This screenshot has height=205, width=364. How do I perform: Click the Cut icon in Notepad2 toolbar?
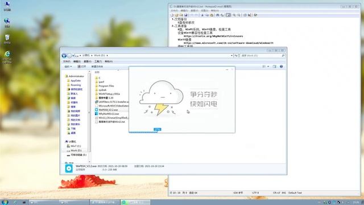(202, 15)
